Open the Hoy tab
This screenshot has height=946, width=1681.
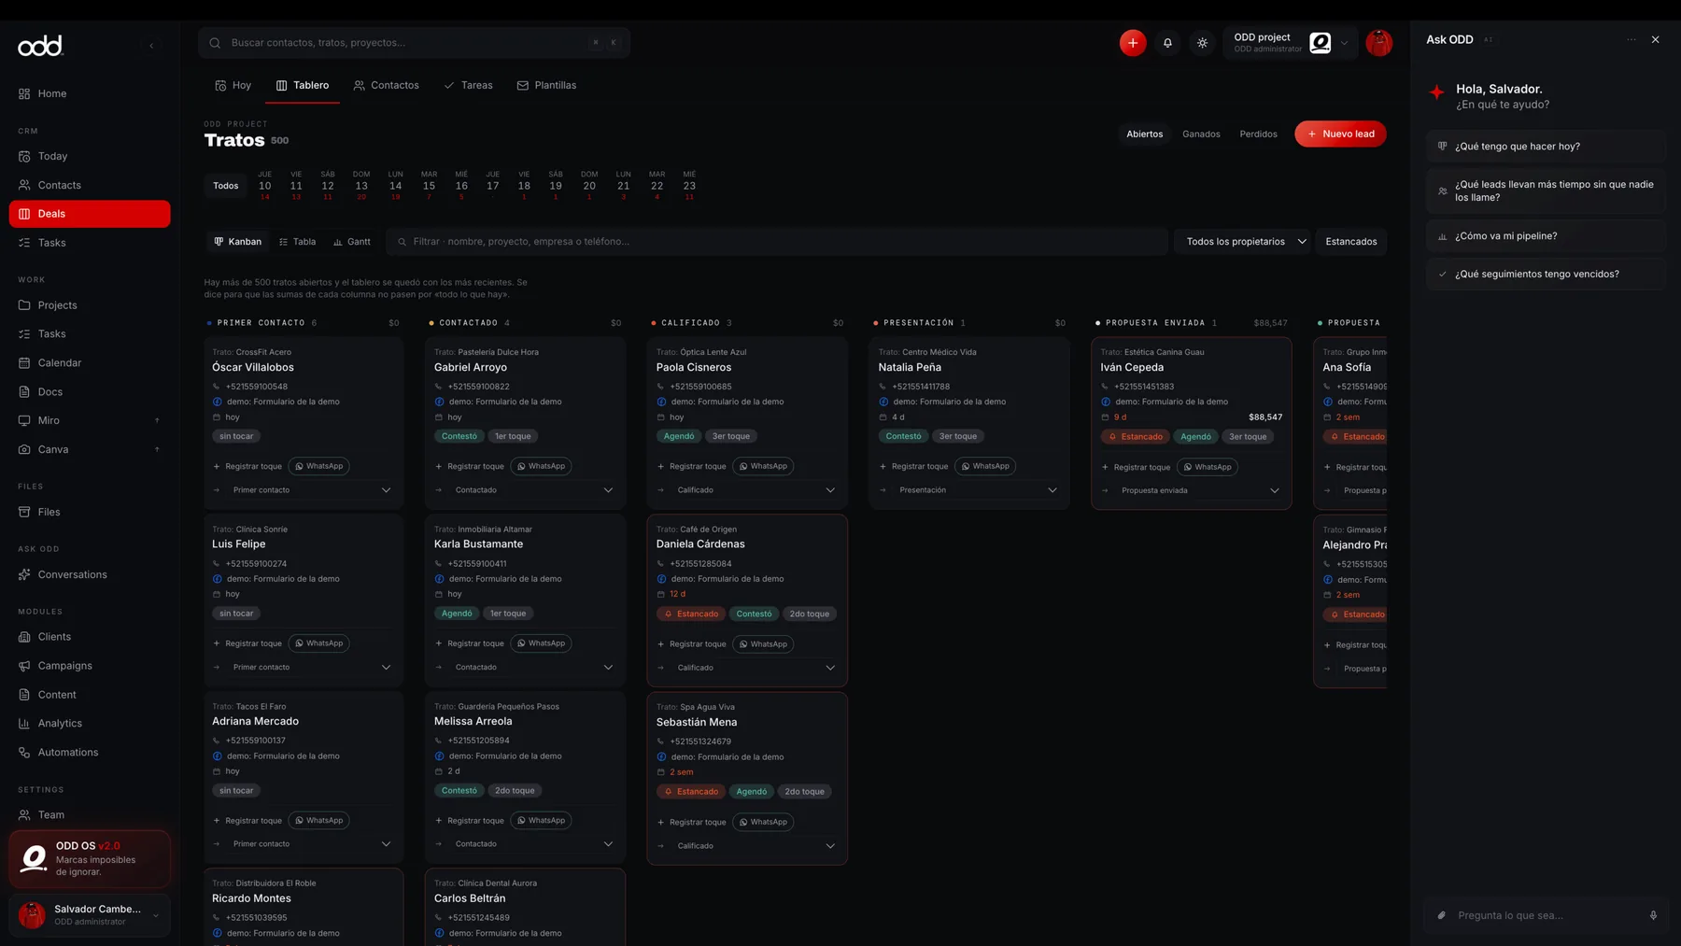(x=233, y=85)
